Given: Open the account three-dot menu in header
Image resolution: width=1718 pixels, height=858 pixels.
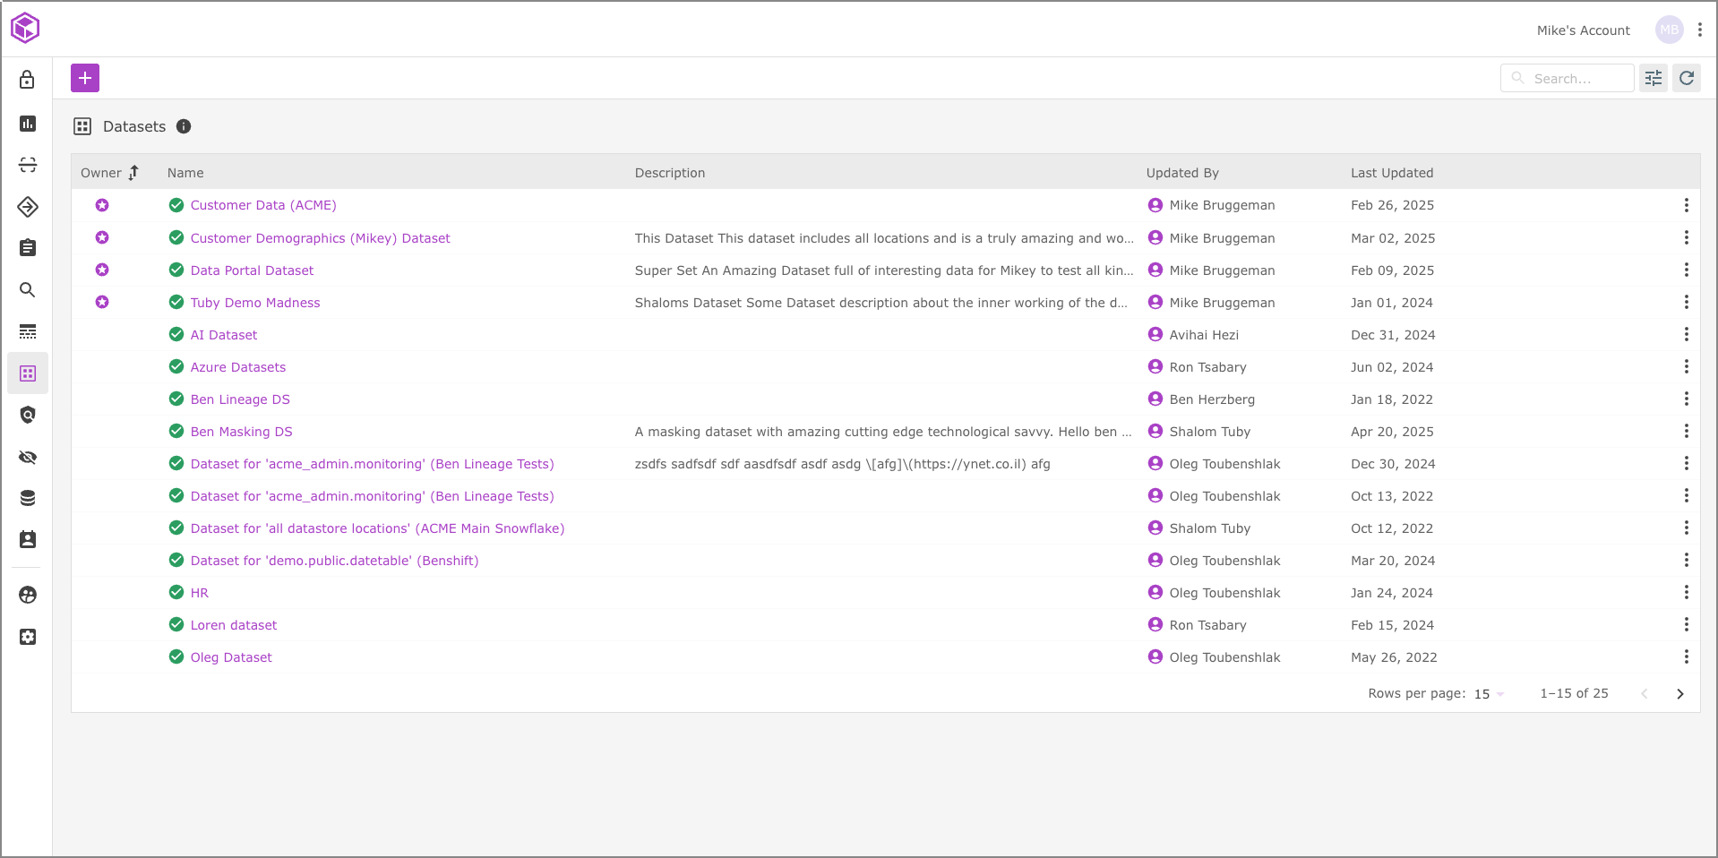Looking at the screenshot, I should pos(1699,30).
